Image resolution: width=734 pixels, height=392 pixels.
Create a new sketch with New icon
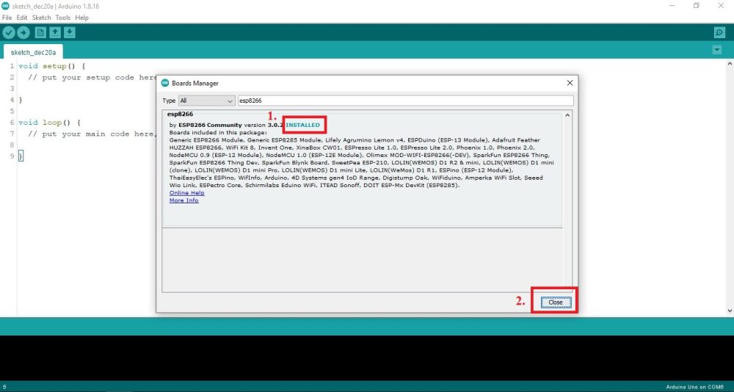coord(40,32)
